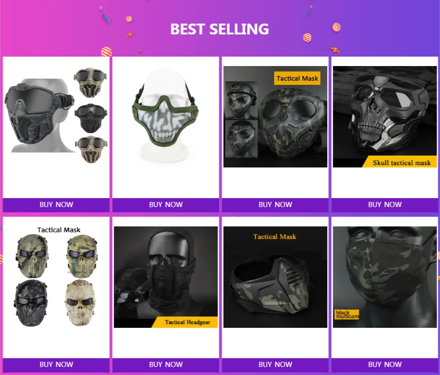Screen dimensions: 440x375
Task: Open the Skull tactical mask product image
Action: [x=385, y=117]
